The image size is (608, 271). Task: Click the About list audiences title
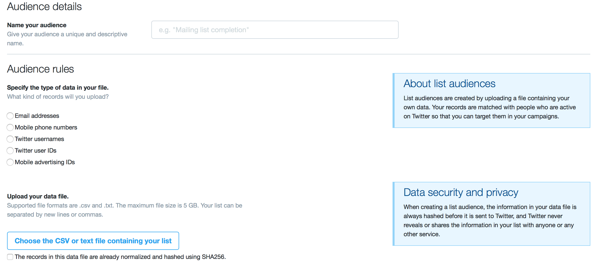449,84
